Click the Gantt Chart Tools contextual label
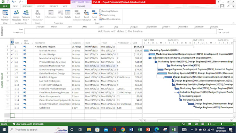 (81, 2)
